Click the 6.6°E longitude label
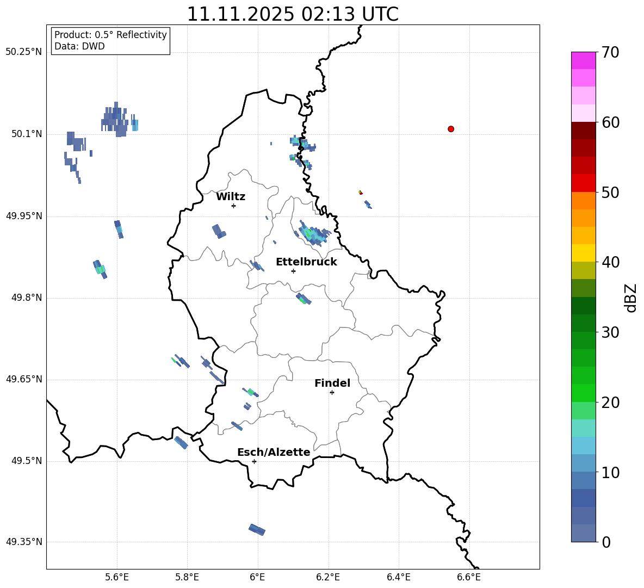 pos(469,577)
